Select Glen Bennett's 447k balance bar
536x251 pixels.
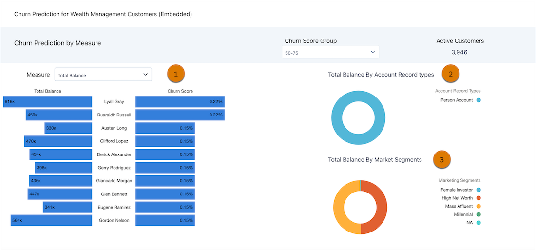60,194
